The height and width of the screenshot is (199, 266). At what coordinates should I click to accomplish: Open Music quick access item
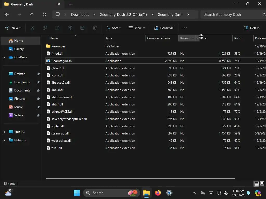click(21, 107)
